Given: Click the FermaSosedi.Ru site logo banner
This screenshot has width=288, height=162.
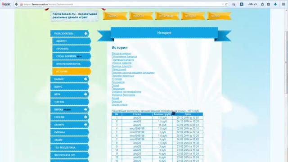Looking at the screenshot, I should pos(75,16).
